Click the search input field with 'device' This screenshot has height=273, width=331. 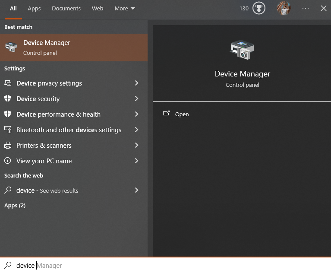tap(166, 265)
